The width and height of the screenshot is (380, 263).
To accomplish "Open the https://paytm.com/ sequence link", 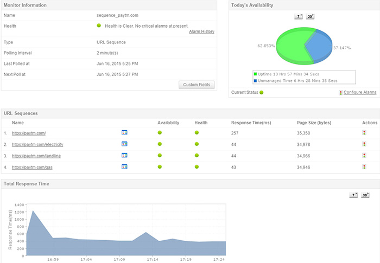I will (x=29, y=133).
